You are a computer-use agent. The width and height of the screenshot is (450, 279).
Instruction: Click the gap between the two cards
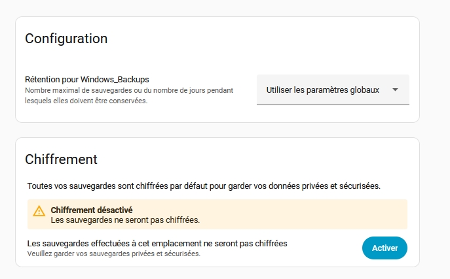(217, 130)
